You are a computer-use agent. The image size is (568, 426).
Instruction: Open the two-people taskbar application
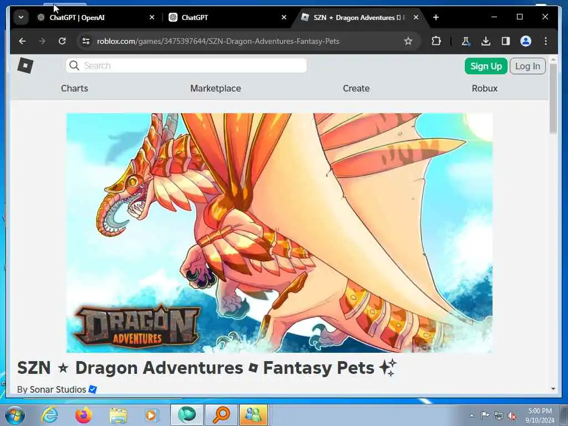pyautogui.click(x=253, y=415)
